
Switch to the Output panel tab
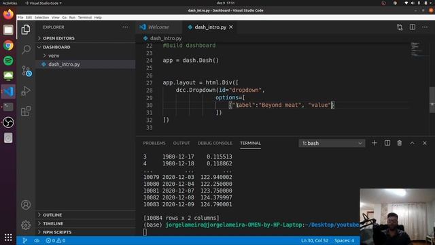pos(181,143)
